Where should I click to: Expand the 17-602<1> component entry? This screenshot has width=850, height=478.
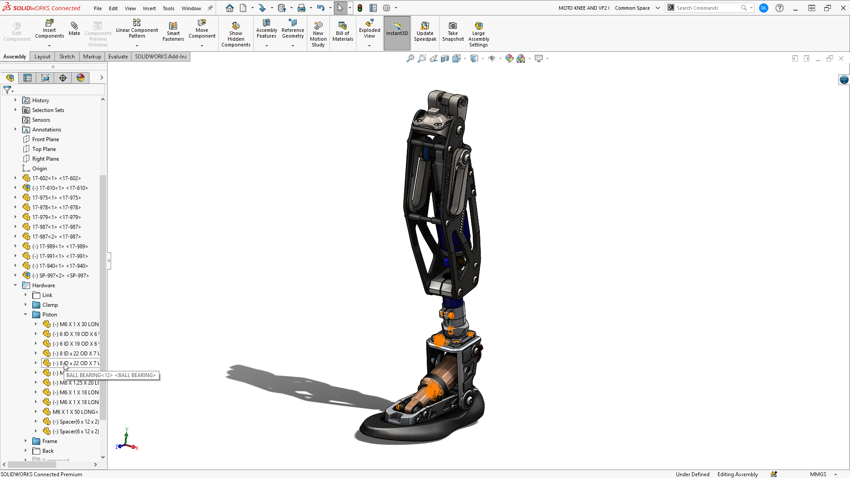pyautogui.click(x=15, y=178)
